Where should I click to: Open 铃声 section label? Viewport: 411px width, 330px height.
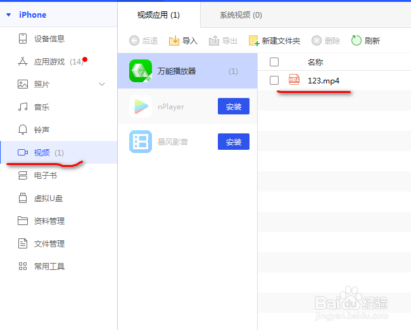coord(42,130)
